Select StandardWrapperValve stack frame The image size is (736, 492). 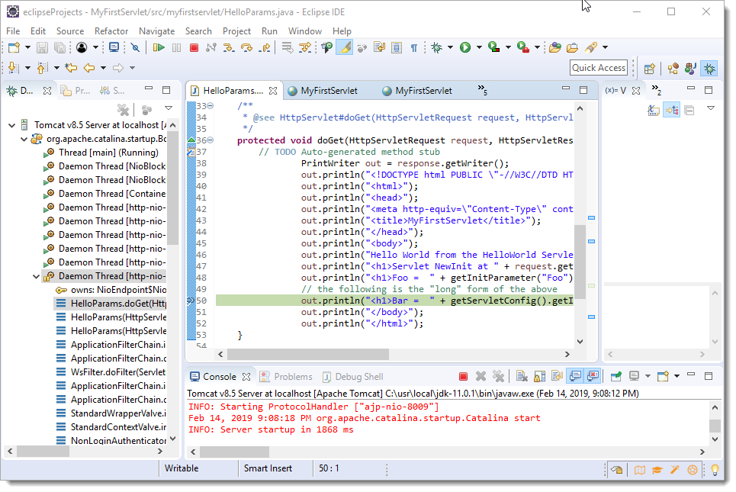click(111, 413)
